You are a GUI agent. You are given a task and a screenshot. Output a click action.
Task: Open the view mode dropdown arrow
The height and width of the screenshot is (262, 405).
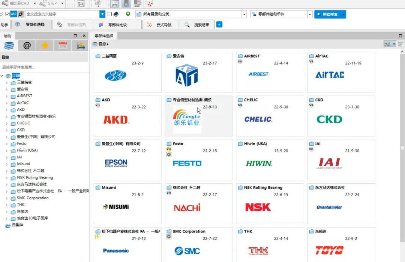coord(394,44)
